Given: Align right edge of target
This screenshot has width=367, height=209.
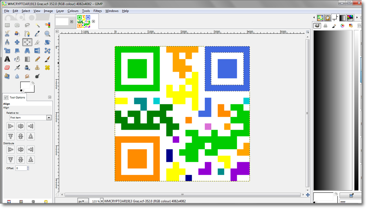Looking at the screenshot, I should coord(31,126).
